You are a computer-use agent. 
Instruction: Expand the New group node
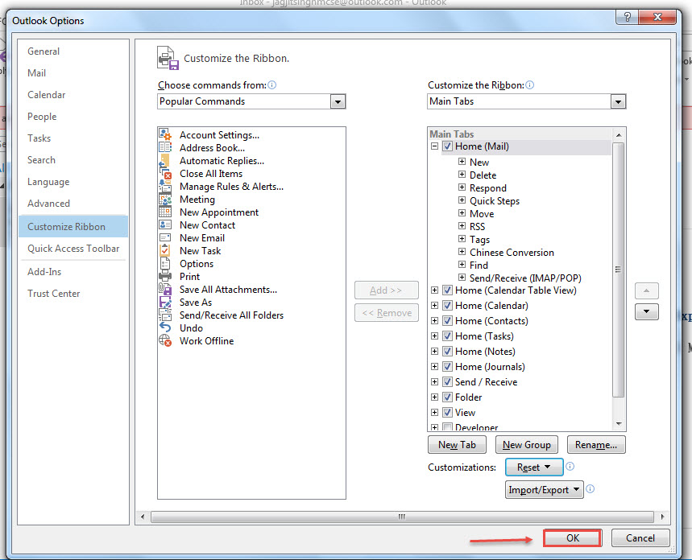tap(462, 162)
